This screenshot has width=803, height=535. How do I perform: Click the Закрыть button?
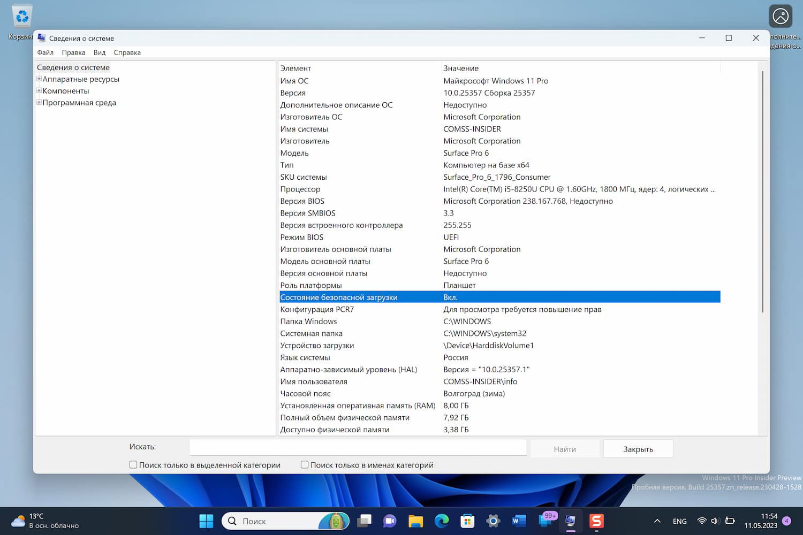pyautogui.click(x=638, y=449)
